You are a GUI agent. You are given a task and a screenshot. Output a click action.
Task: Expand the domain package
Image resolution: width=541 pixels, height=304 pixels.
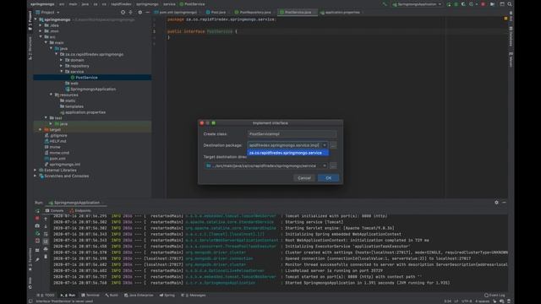pyautogui.click(x=62, y=60)
